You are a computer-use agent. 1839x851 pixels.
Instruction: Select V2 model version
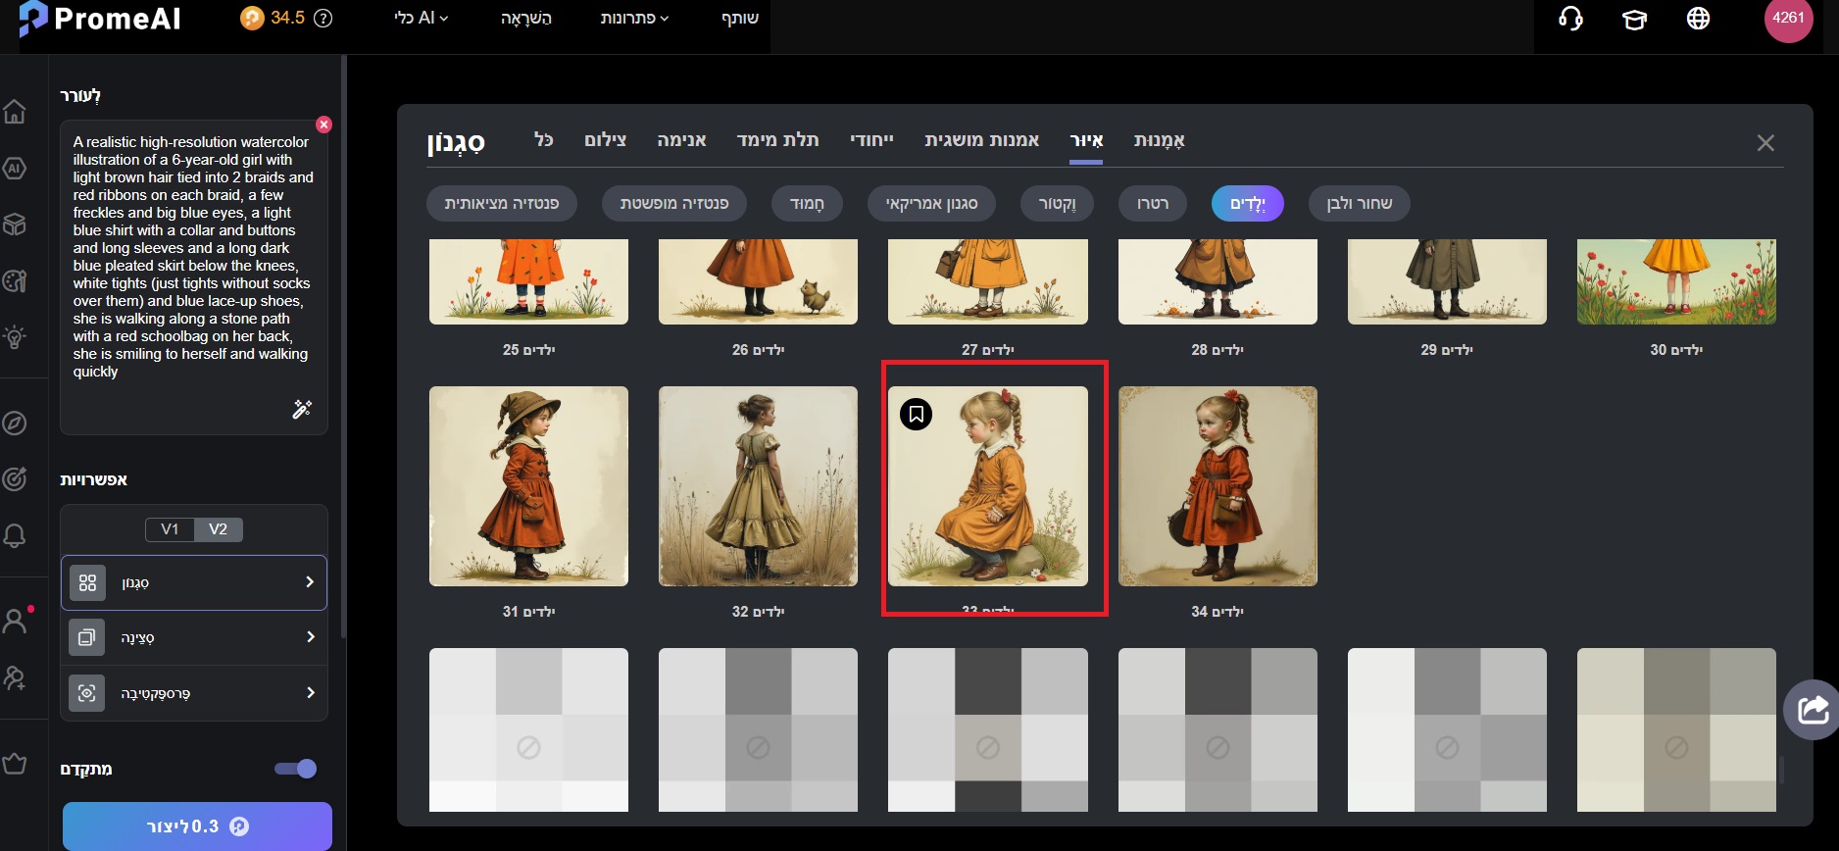[218, 529]
